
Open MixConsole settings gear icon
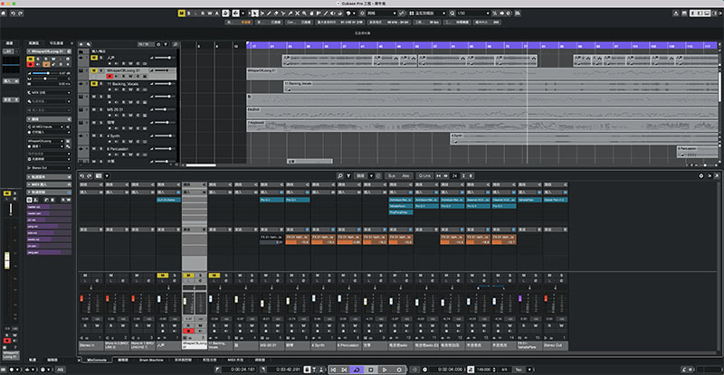(700, 175)
